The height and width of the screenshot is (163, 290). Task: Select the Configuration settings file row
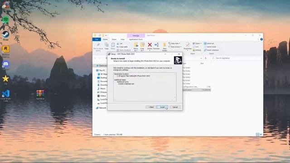tap(196, 86)
